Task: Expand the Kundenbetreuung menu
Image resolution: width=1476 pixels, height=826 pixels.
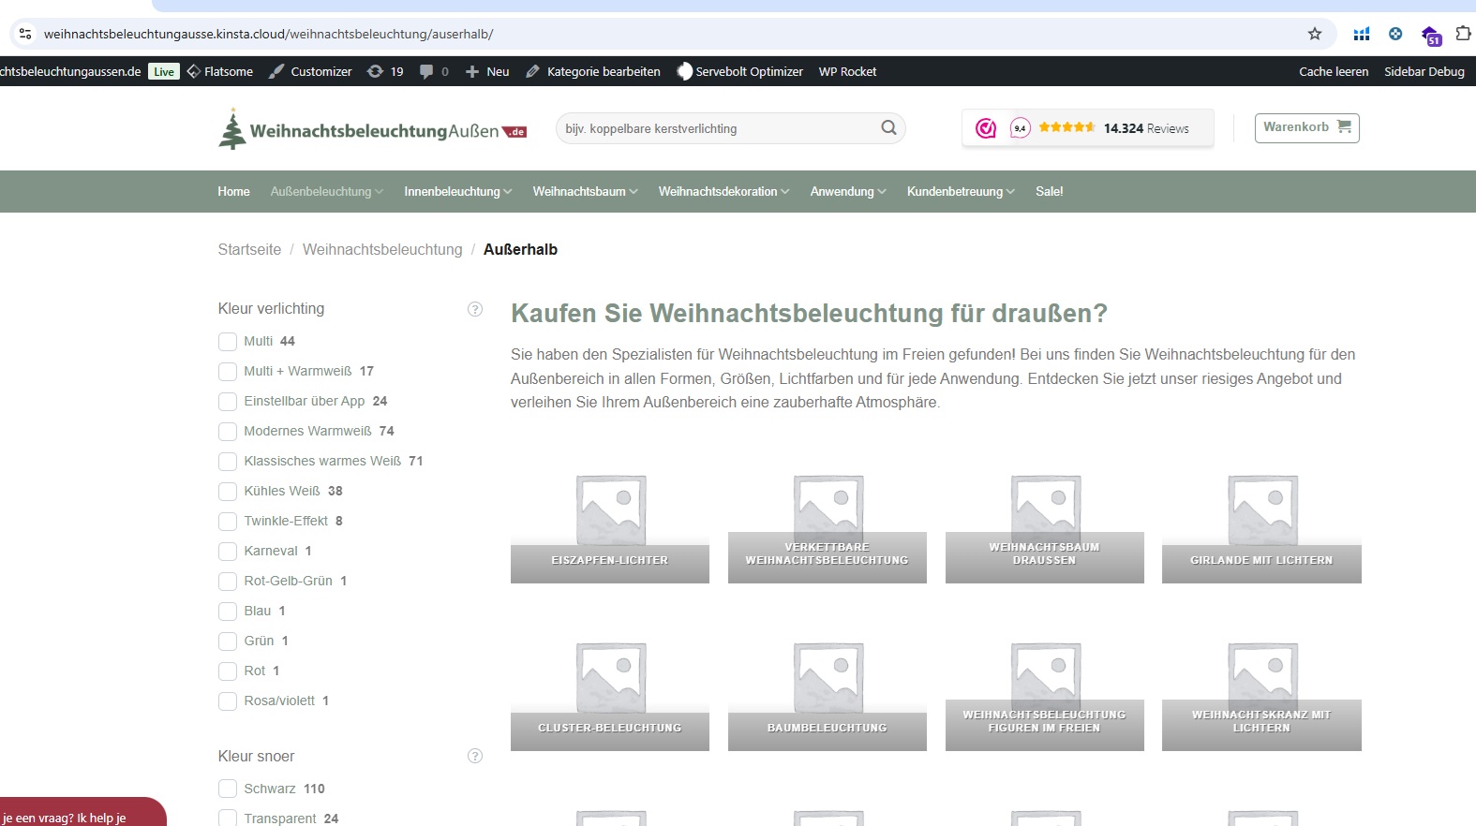Action: click(x=960, y=191)
